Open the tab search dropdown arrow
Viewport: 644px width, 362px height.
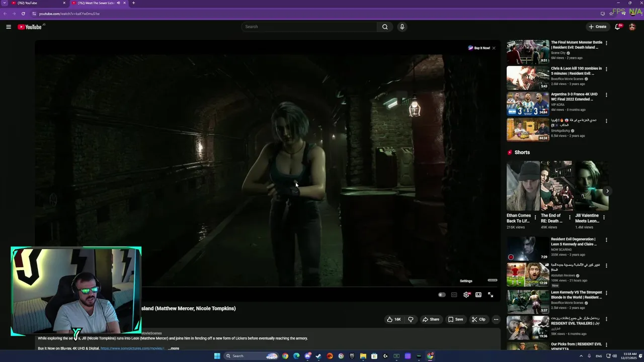point(4,3)
